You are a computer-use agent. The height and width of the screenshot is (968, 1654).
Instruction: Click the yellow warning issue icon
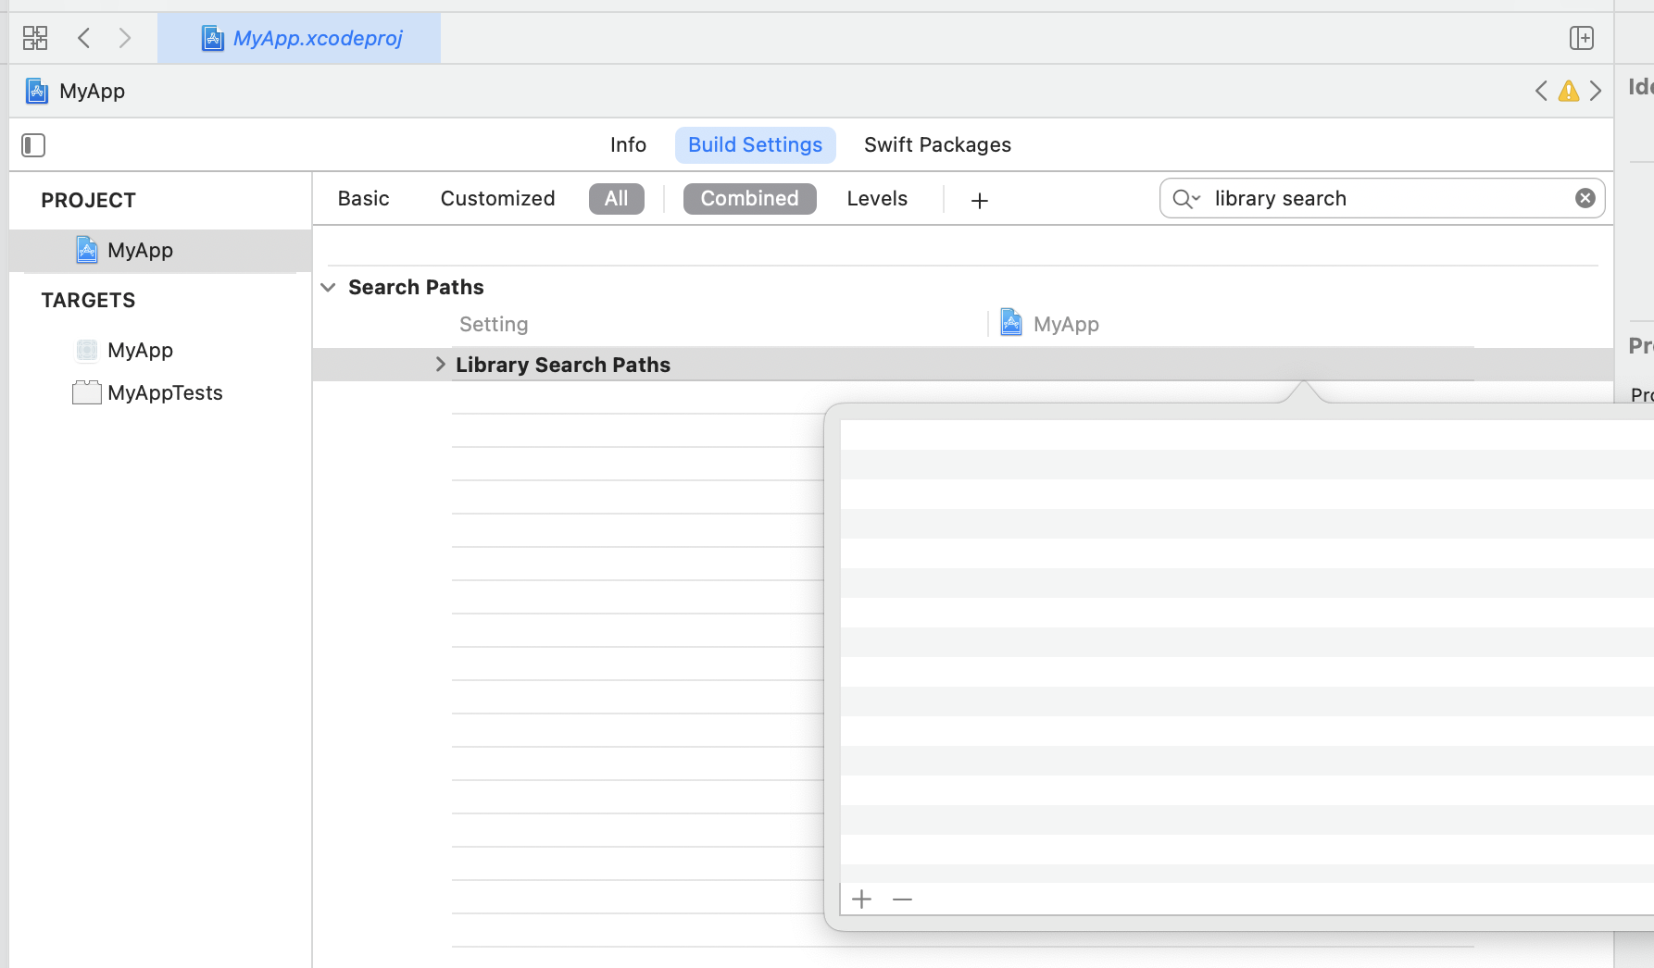pos(1569,91)
